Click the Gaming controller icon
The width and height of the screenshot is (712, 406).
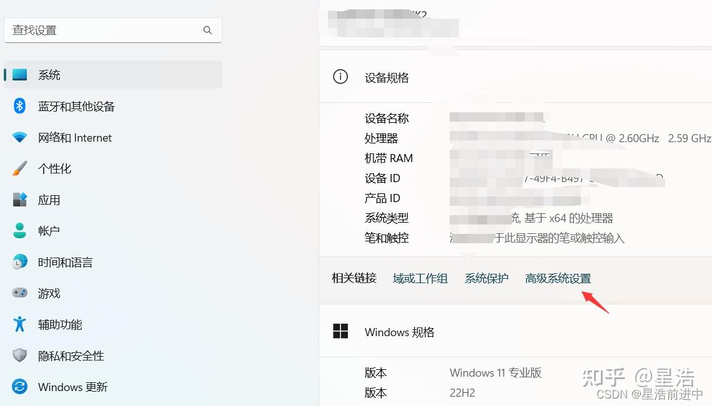(19, 292)
